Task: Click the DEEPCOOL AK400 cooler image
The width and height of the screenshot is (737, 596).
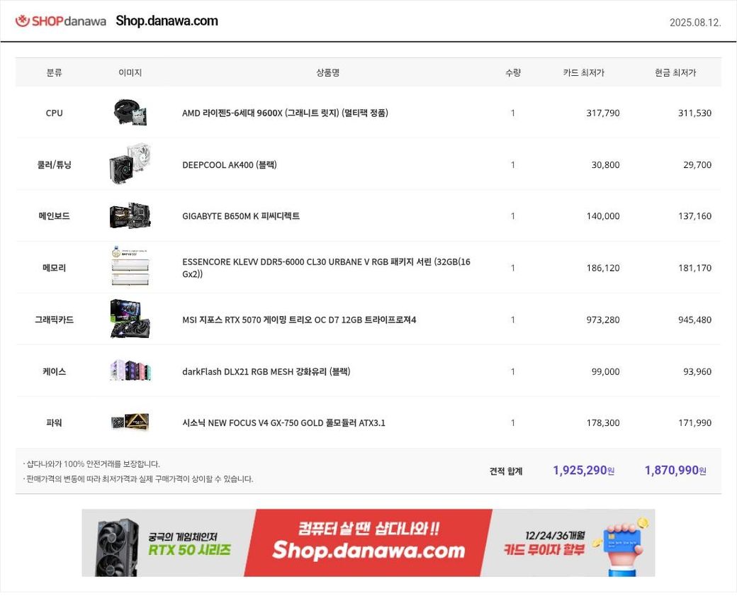Action: click(x=130, y=164)
